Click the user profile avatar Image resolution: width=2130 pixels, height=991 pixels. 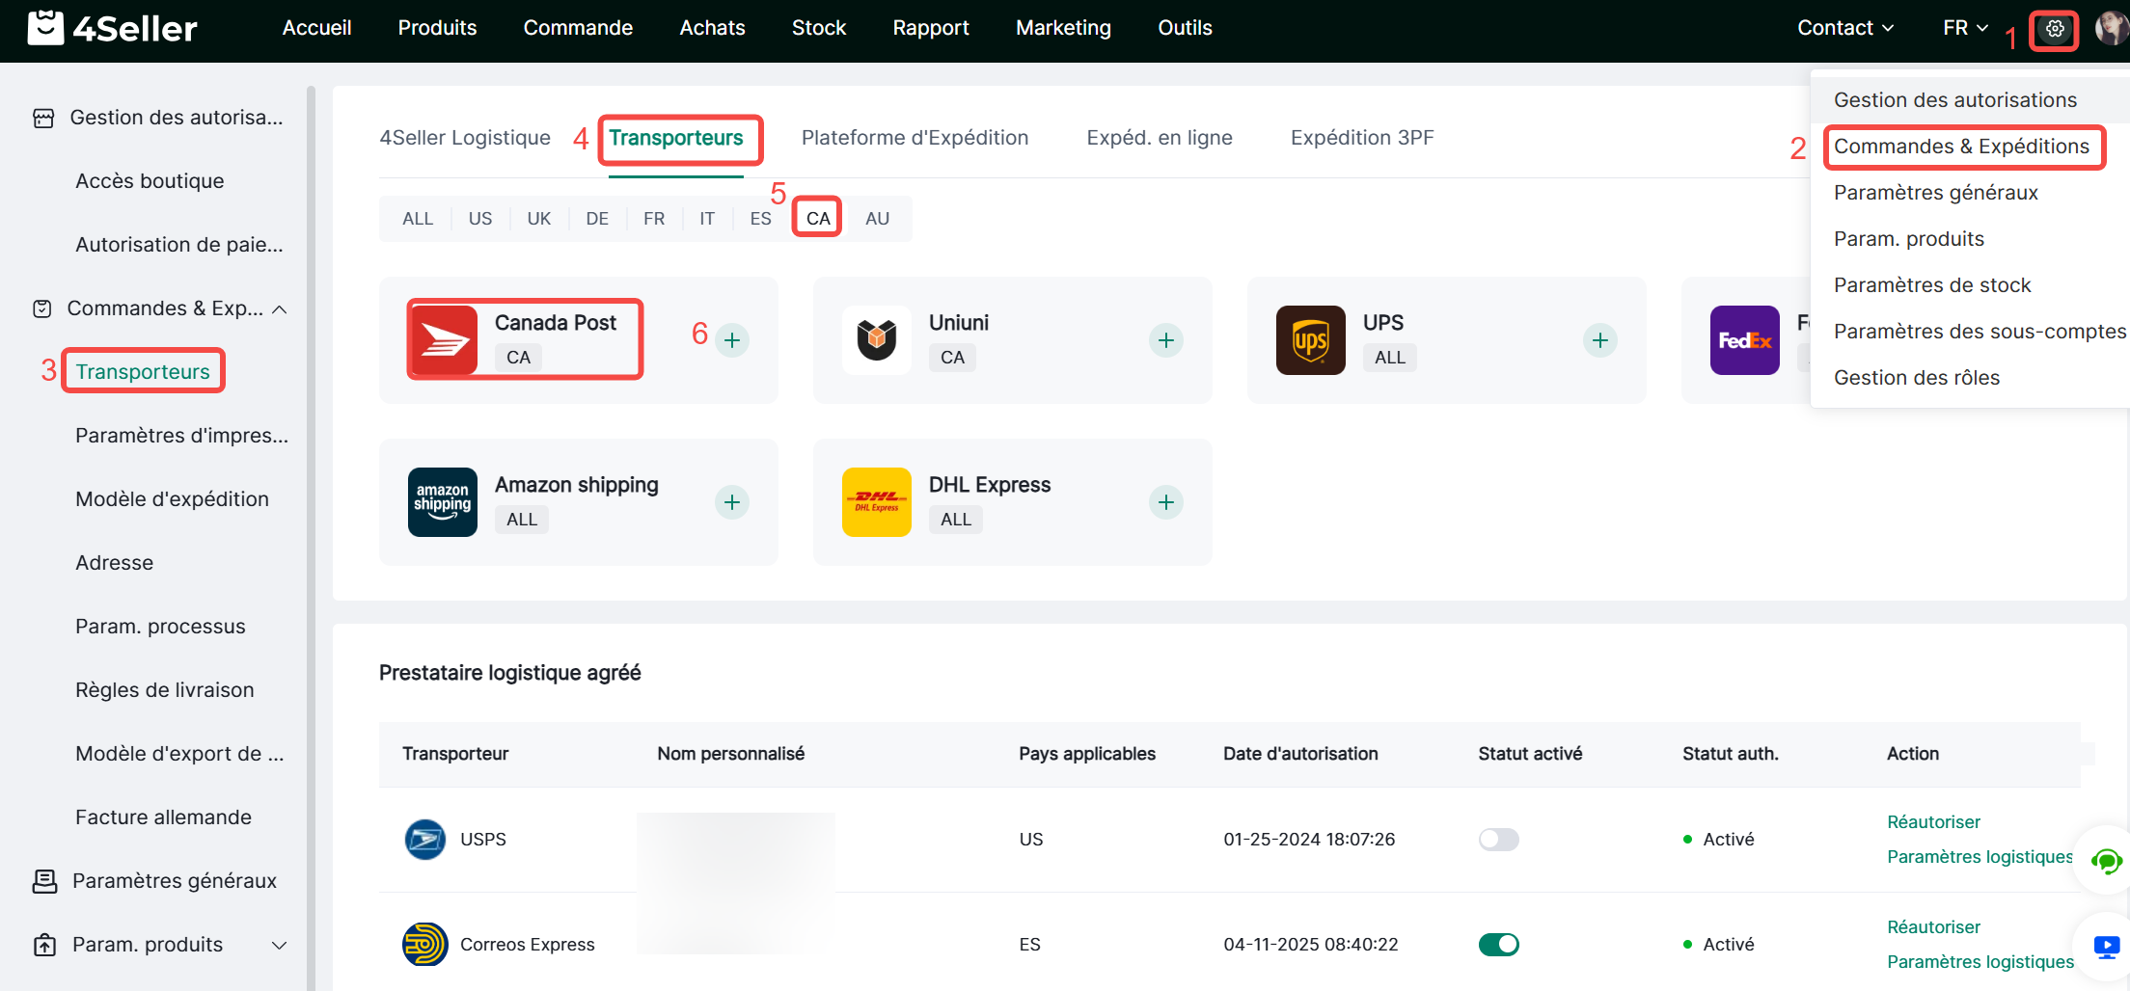point(2111,29)
